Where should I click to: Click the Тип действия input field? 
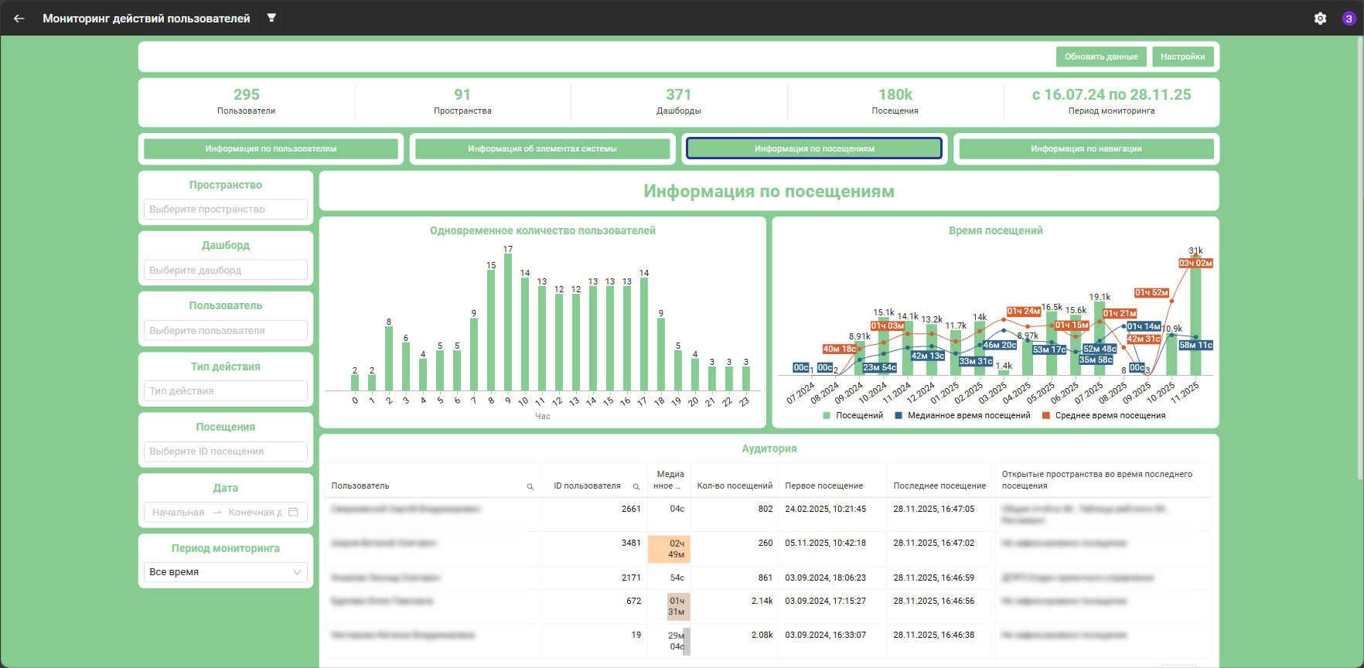tap(226, 390)
